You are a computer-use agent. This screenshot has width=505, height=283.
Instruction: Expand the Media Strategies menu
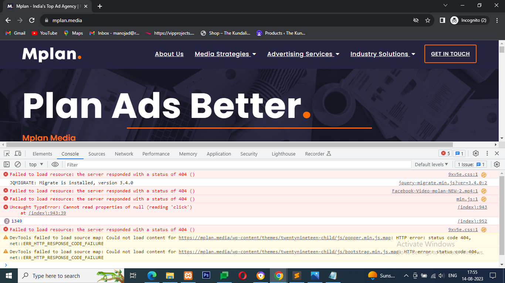point(226,54)
